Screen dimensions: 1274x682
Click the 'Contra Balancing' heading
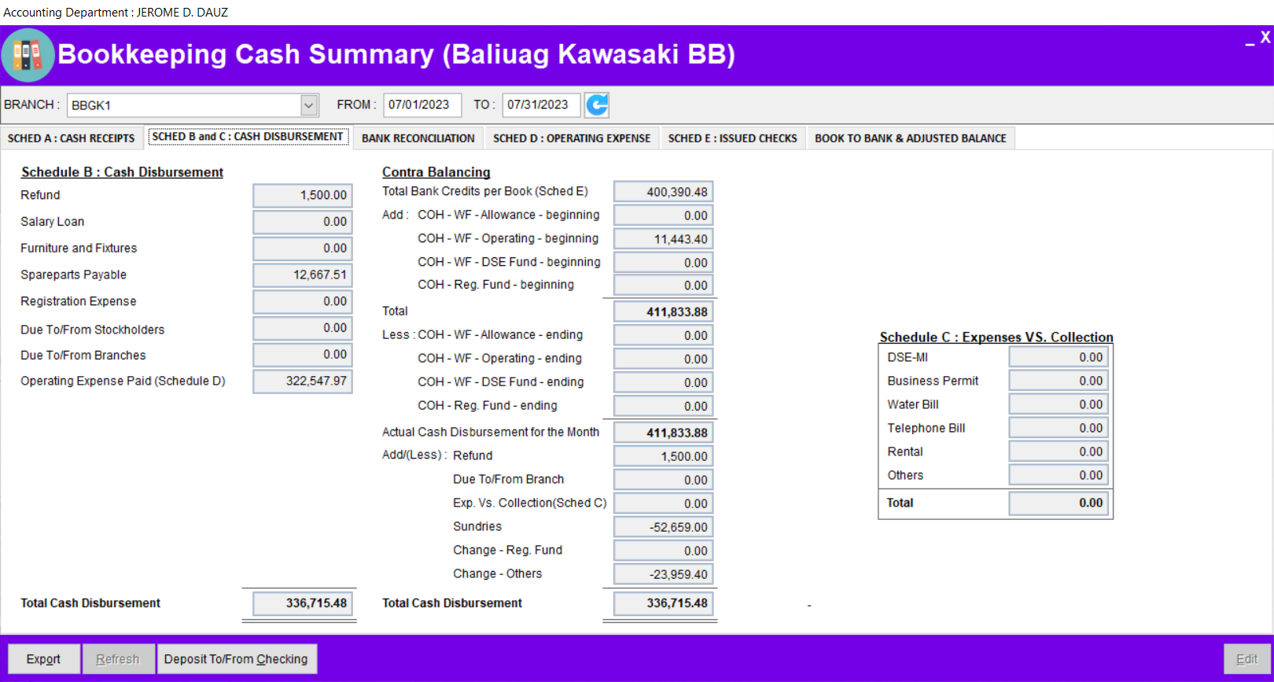[436, 172]
